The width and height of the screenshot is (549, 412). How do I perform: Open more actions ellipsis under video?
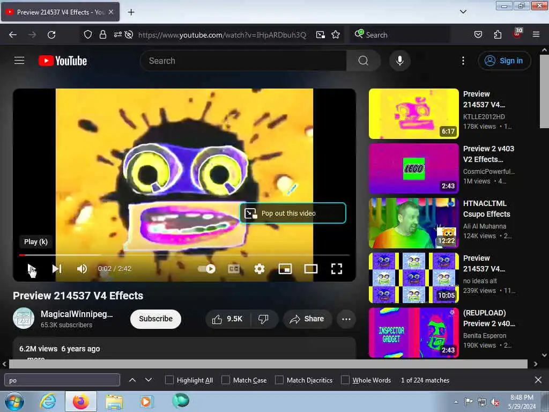[346, 319]
